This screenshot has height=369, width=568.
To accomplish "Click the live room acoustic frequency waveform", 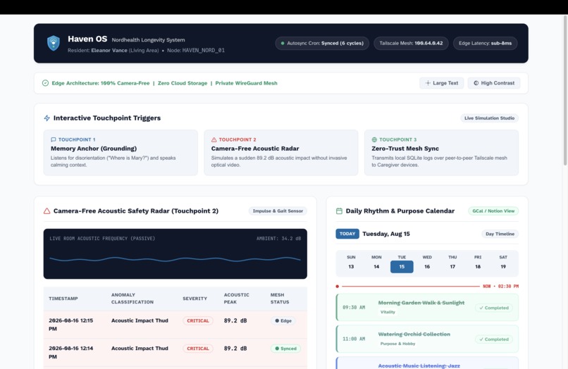I will [x=175, y=259].
